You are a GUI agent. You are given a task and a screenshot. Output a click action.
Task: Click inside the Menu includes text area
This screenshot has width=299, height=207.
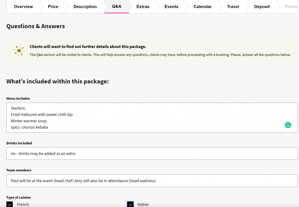pyautogui.click(x=146, y=118)
